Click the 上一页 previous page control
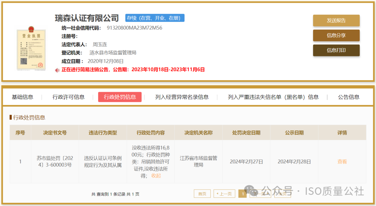The width and height of the screenshot is (376, 206). tap(224, 193)
